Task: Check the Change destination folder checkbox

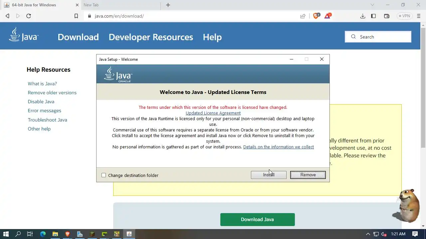Action: (104, 175)
